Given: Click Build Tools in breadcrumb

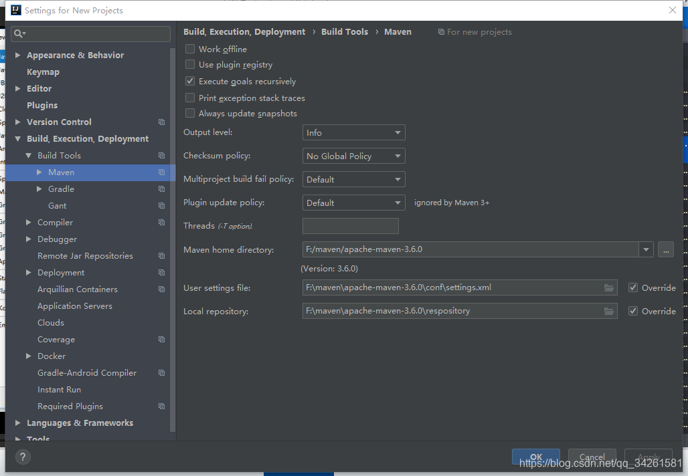Looking at the screenshot, I should point(345,31).
